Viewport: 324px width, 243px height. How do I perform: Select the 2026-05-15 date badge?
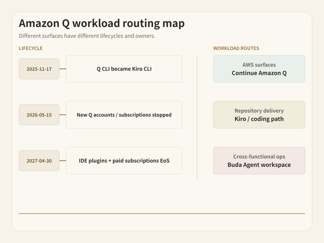point(39,115)
